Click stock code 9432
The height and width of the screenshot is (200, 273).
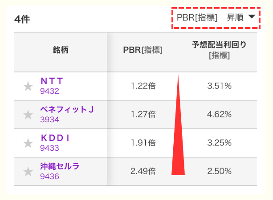click(49, 91)
